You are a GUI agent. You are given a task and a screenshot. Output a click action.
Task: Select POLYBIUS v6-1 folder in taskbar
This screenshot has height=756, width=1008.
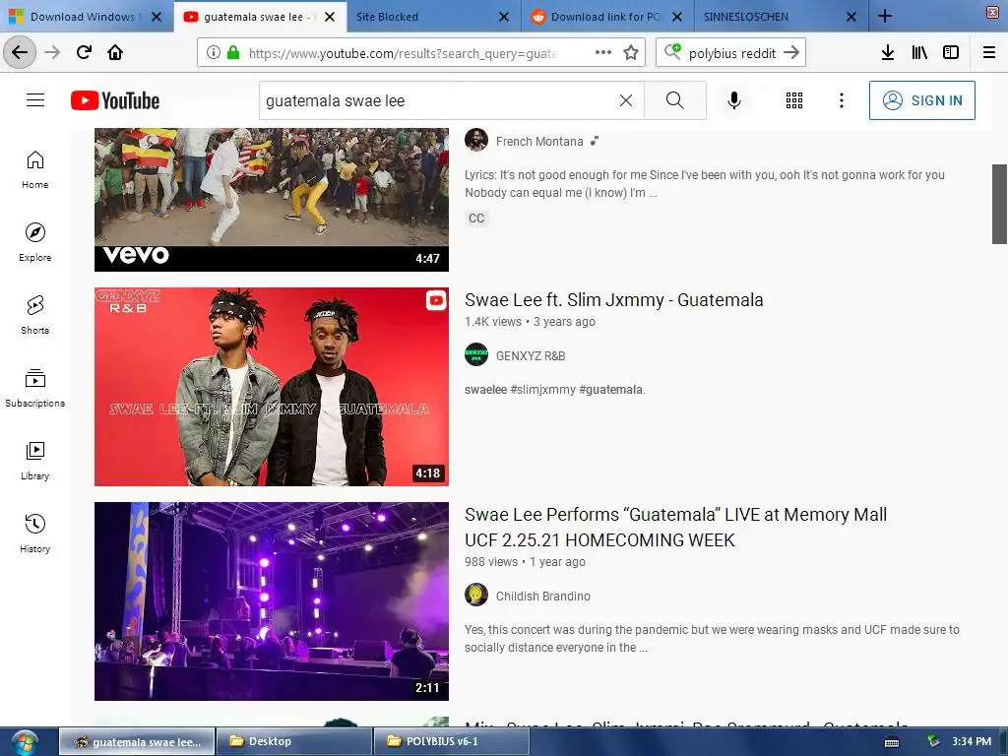tap(451, 741)
